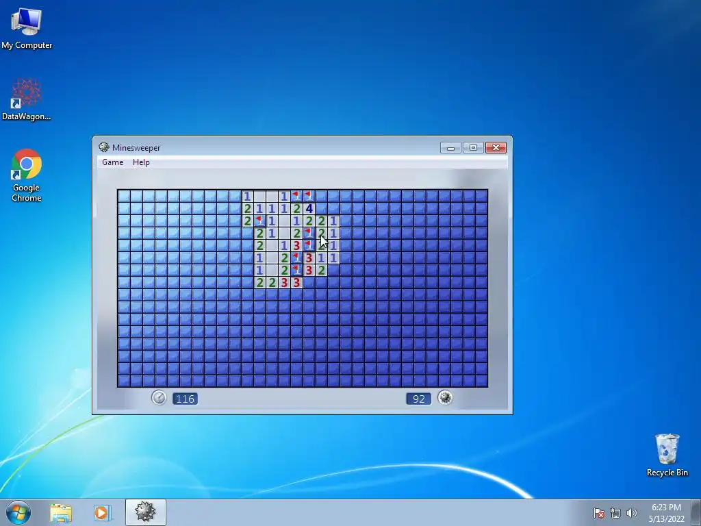Open File Explorer from the taskbar
The height and width of the screenshot is (526, 701).
(x=61, y=512)
